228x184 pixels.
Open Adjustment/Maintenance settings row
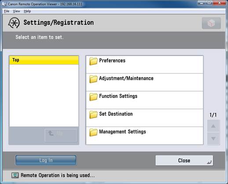[145, 82]
